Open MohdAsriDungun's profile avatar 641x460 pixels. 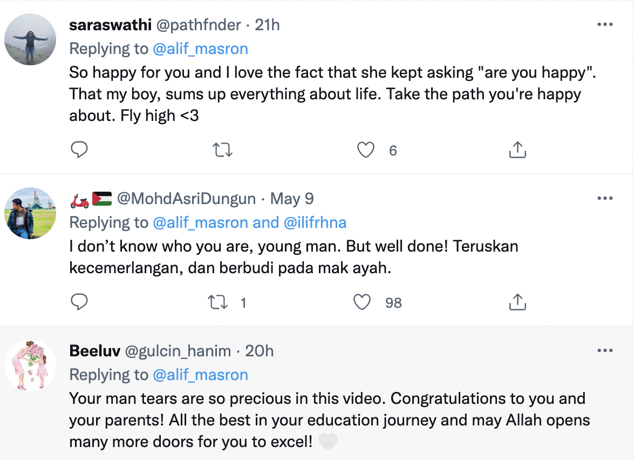coord(30,214)
